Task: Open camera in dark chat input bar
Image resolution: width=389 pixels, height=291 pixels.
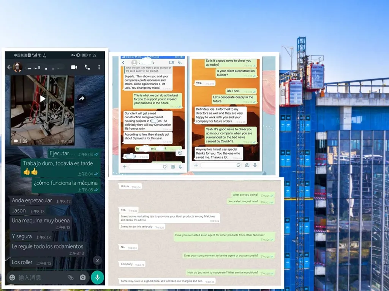Action: pos(83,277)
